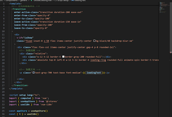Click "animate-spin" class text
Screen dimensions: 172x117
click(132, 60)
